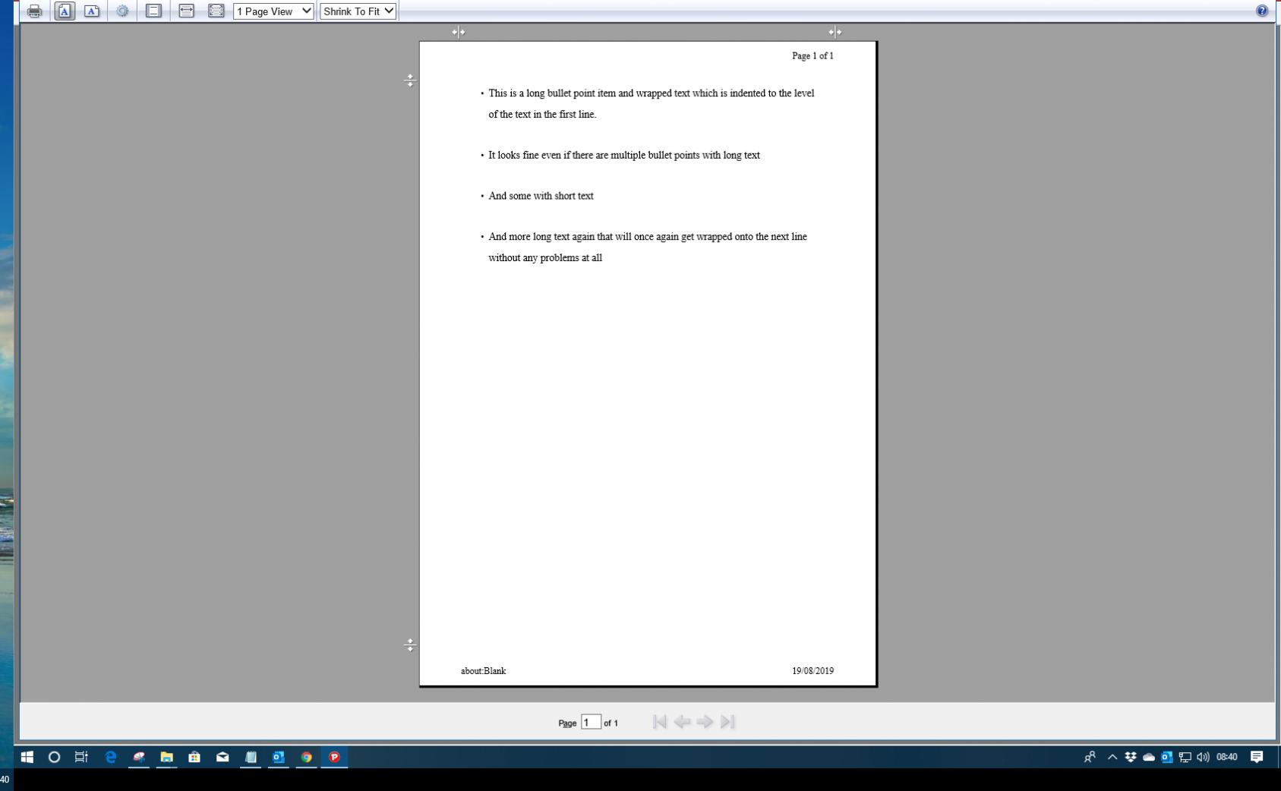Click bullet 'It looks fine even if there are multiple'
1281x791 pixels.
566,155
